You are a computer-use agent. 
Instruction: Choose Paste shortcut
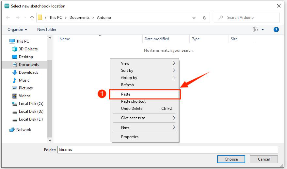pos(144,101)
